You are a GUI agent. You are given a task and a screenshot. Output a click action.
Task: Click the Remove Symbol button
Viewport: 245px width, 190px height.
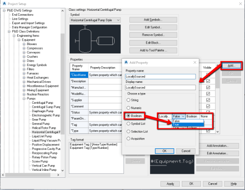(x=153, y=35)
